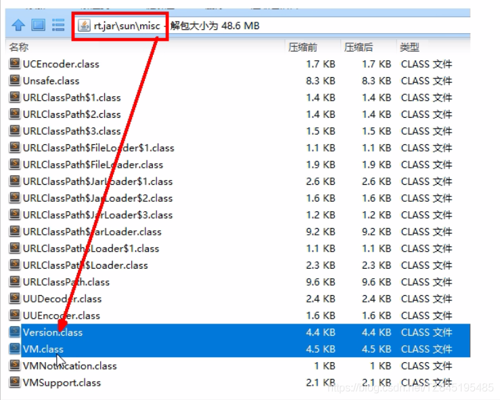Click 4.5 KB 压缩后 size of VM.class
The image size is (500, 400).
pos(376,349)
